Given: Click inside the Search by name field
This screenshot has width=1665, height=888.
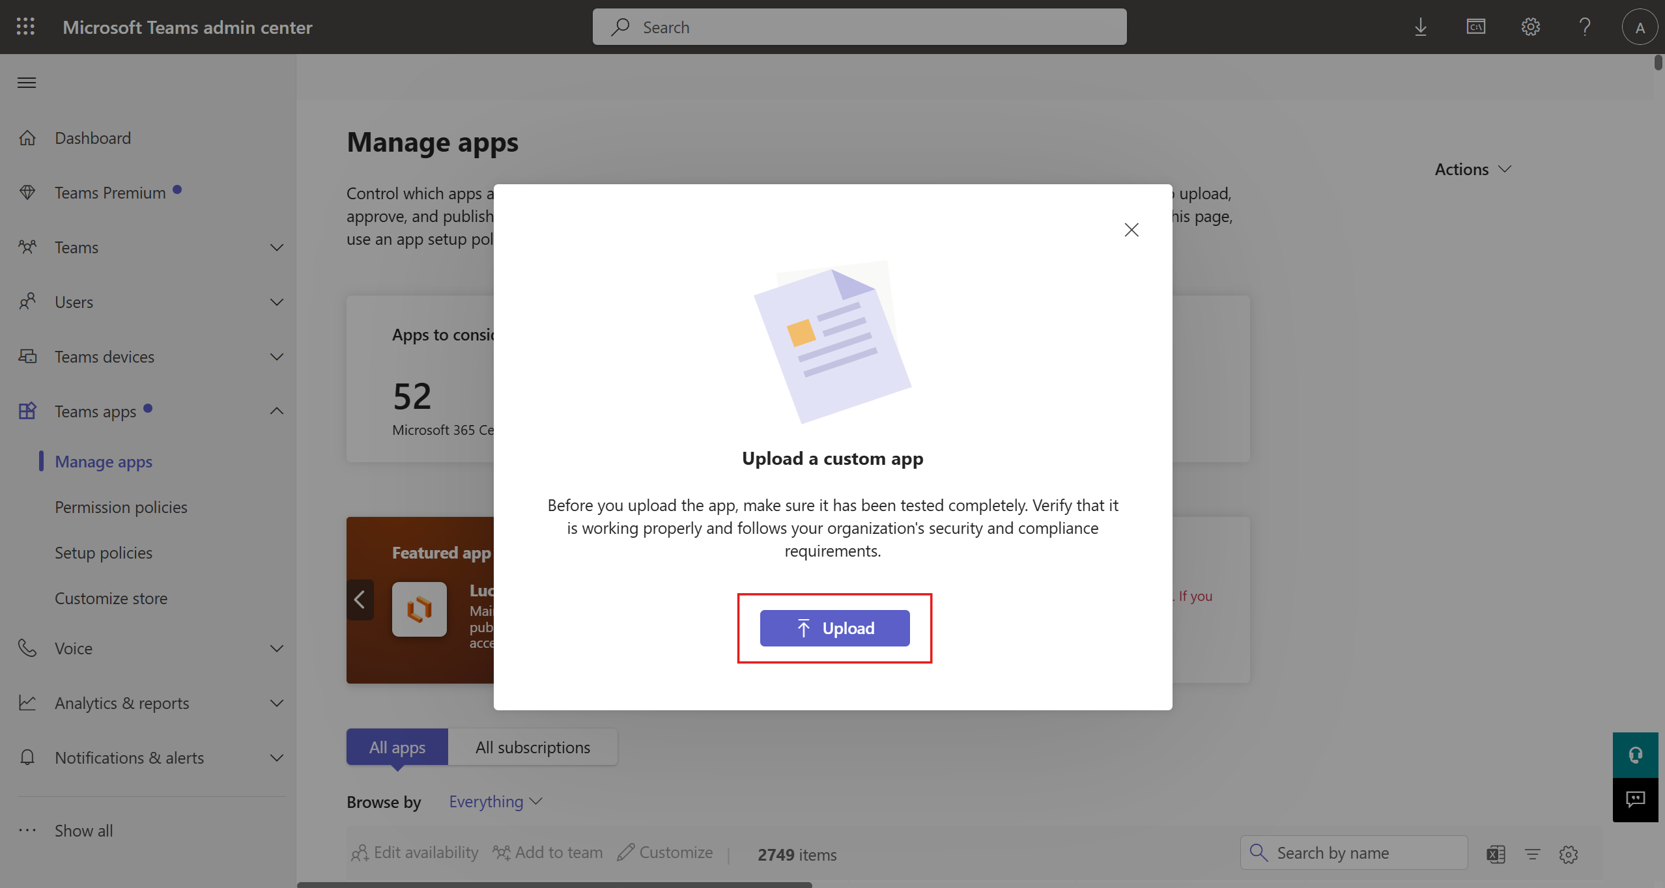Looking at the screenshot, I should click(1355, 852).
